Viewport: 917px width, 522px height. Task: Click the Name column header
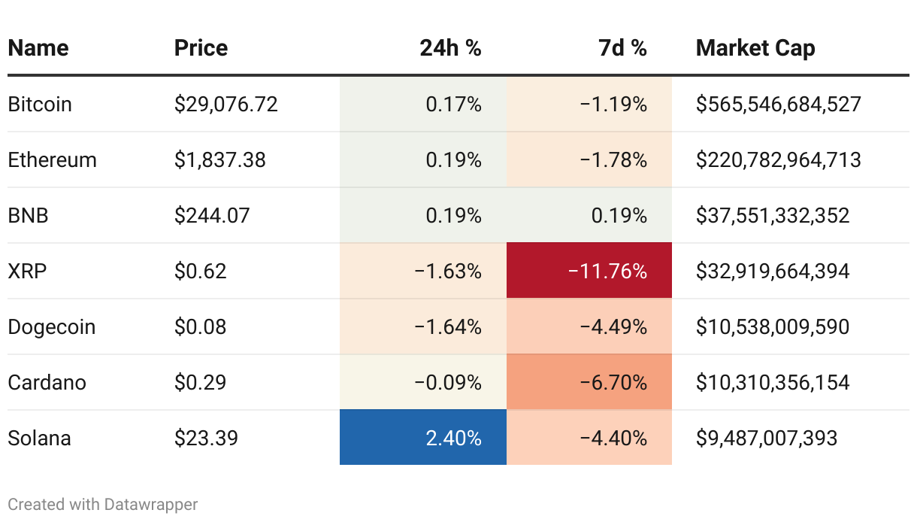coord(38,48)
